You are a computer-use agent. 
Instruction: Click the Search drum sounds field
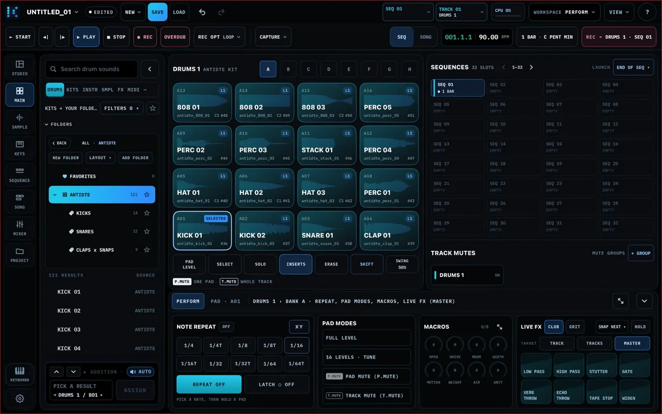tap(92, 69)
